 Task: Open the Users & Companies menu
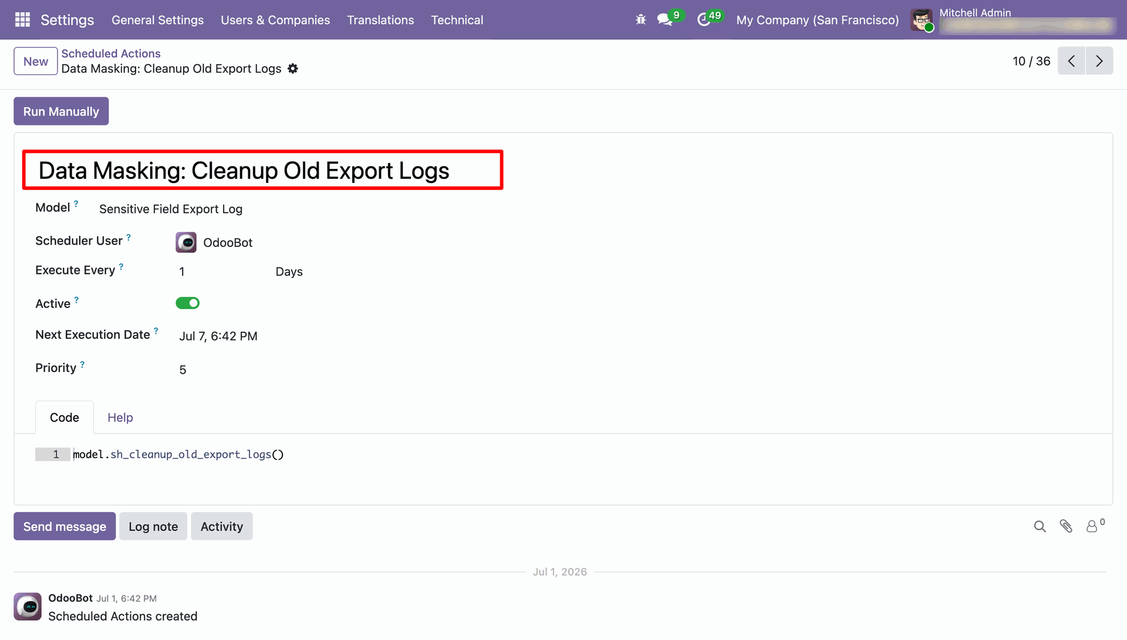pyautogui.click(x=275, y=20)
